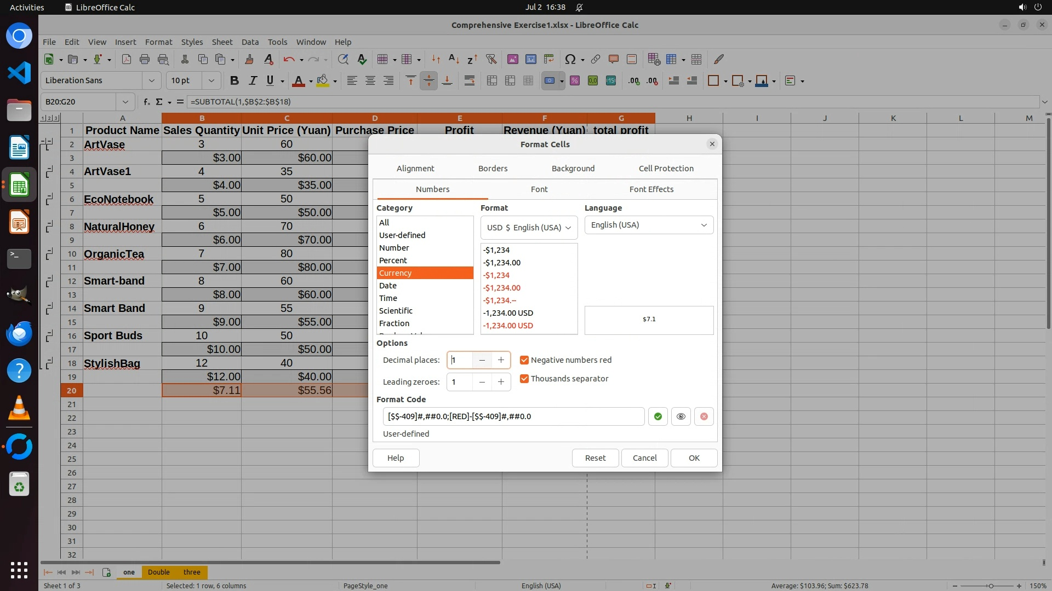The height and width of the screenshot is (591, 1052).
Task: Open the USD $ English (USA) format dropdown
Action: (529, 228)
